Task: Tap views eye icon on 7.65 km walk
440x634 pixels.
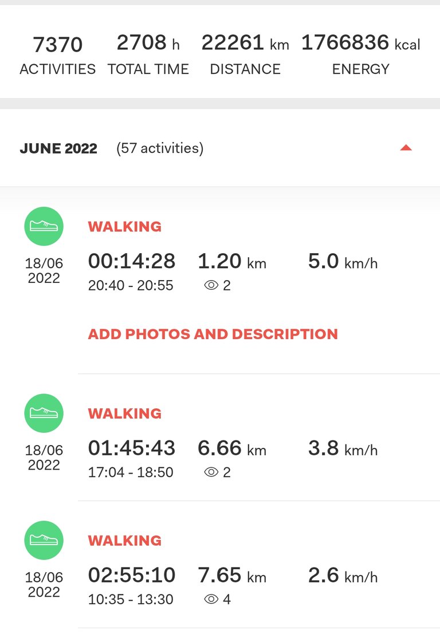Action: pyautogui.click(x=211, y=599)
